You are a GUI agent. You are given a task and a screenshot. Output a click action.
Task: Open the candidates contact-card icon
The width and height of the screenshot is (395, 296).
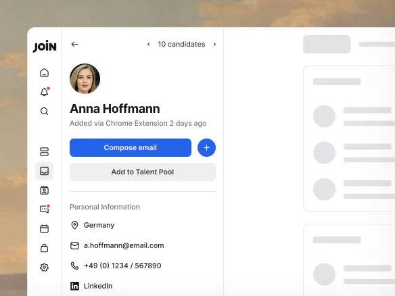(45, 191)
